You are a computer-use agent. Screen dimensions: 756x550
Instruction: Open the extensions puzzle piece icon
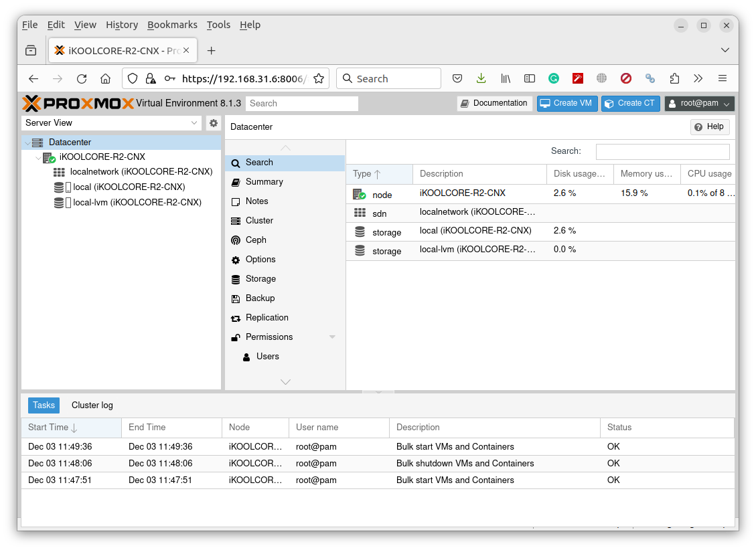pos(674,78)
